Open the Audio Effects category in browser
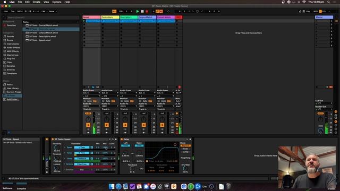The image size is (340, 191). [13, 47]
